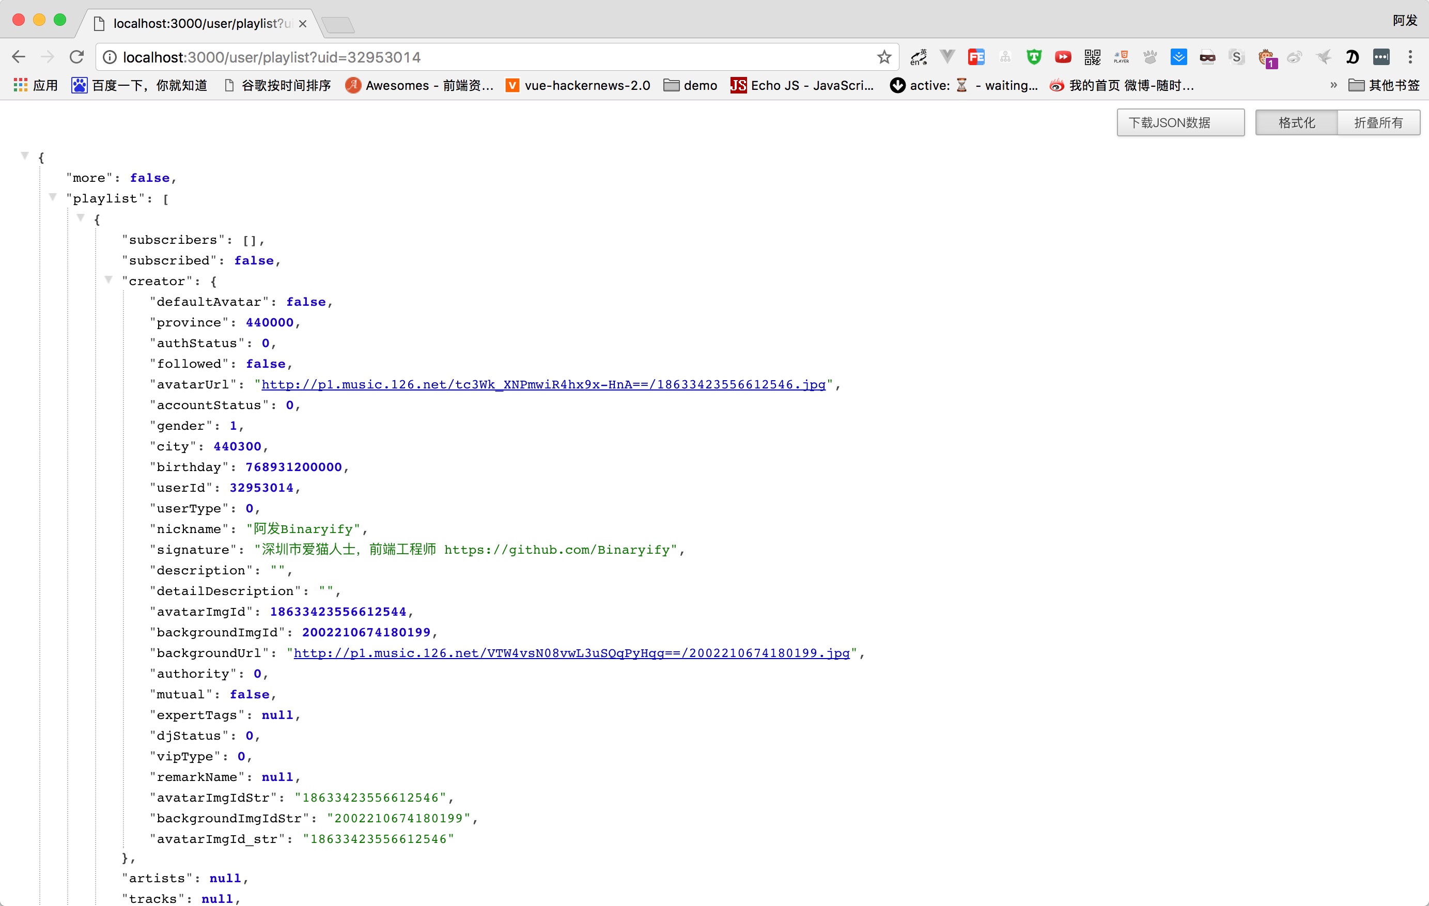Open the FE helper extension

pos(976,57)
